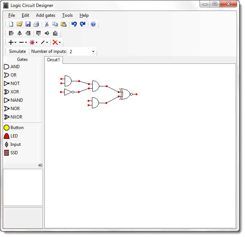The width and height of the screenshot is (245, 237).
Task: Click the red X delete icon
Action: (55, 42)
